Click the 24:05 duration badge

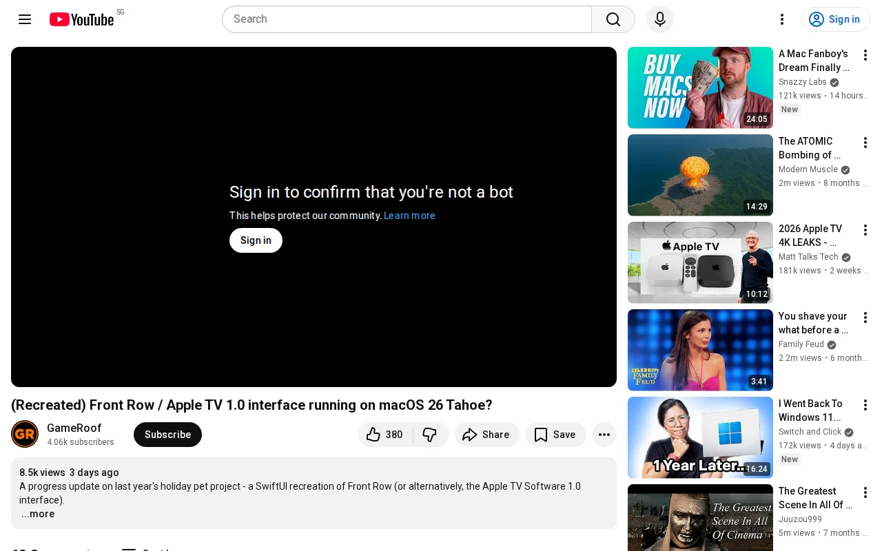[x=757, y=119]
